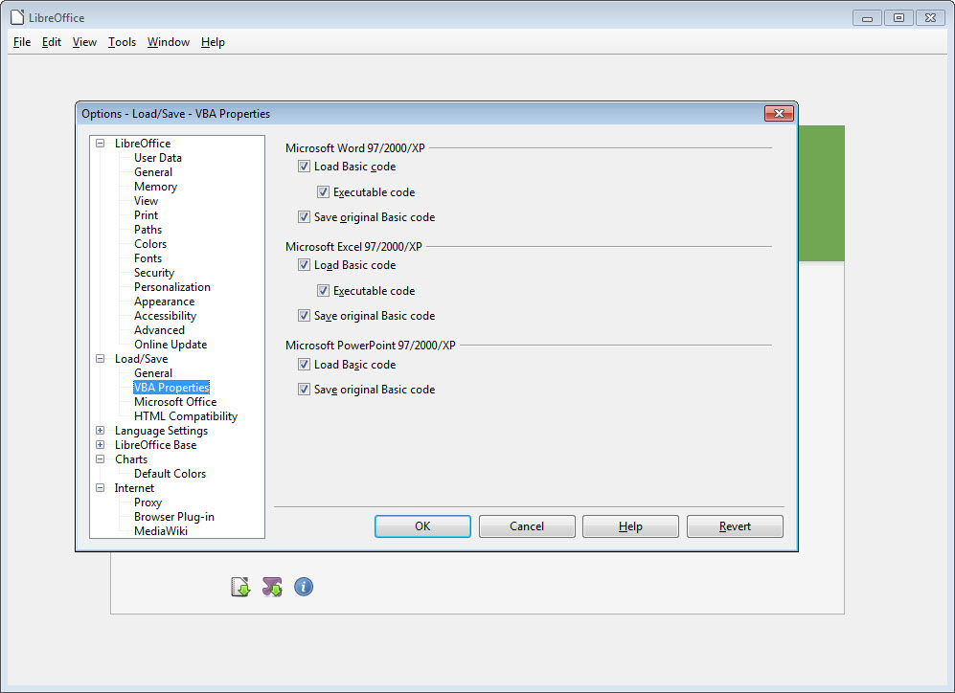The width and height of the screenshot is (955, 693).
Task: Open the Tools menu
Action: pyautogui.click(x=122, y=42)
